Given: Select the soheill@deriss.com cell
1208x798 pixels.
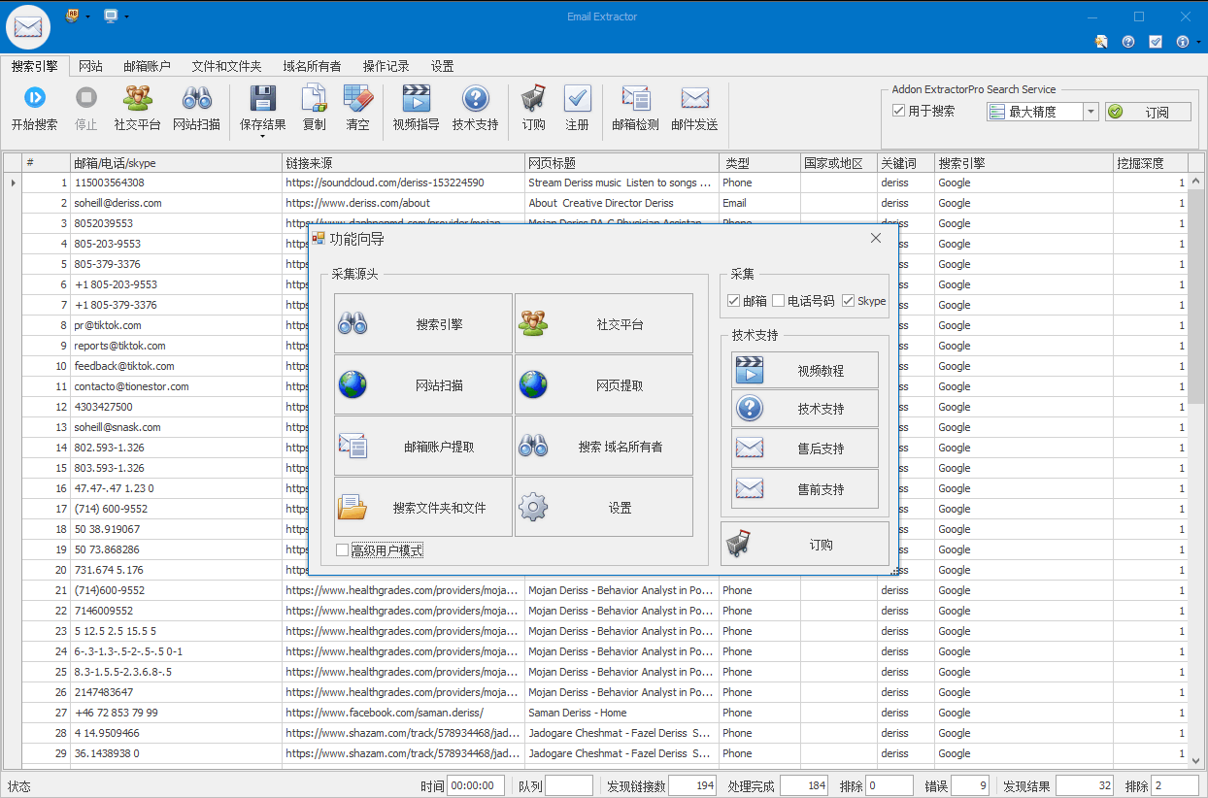Looking at the screenshot, I should tap(176, 203).
